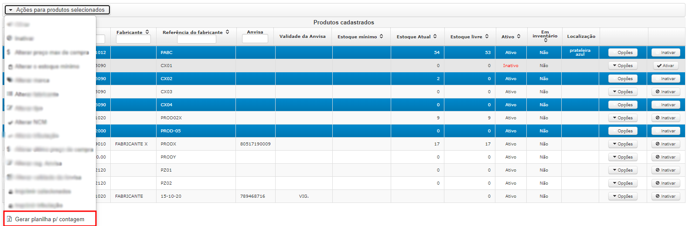Click Inativar for row PZ01

(666, 170)
